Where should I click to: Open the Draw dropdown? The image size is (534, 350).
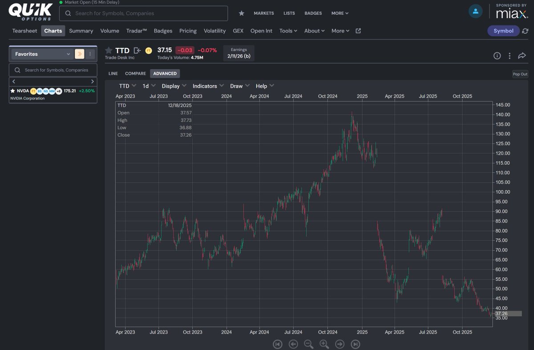[239, 86]
